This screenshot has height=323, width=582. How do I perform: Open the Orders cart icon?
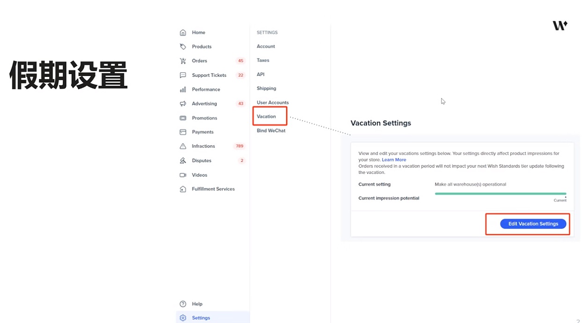pyautogui.click(x=183, y=61)
